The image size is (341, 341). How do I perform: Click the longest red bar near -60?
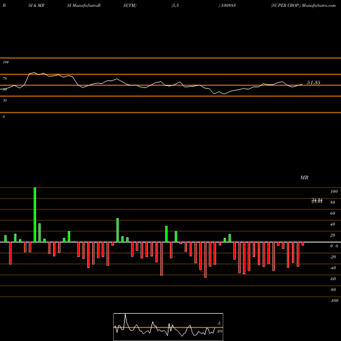pyautogui.click(x=205, y=260)
